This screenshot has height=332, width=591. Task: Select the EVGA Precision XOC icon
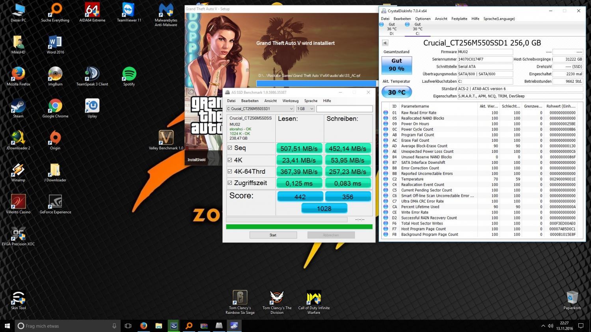(18, 236)
